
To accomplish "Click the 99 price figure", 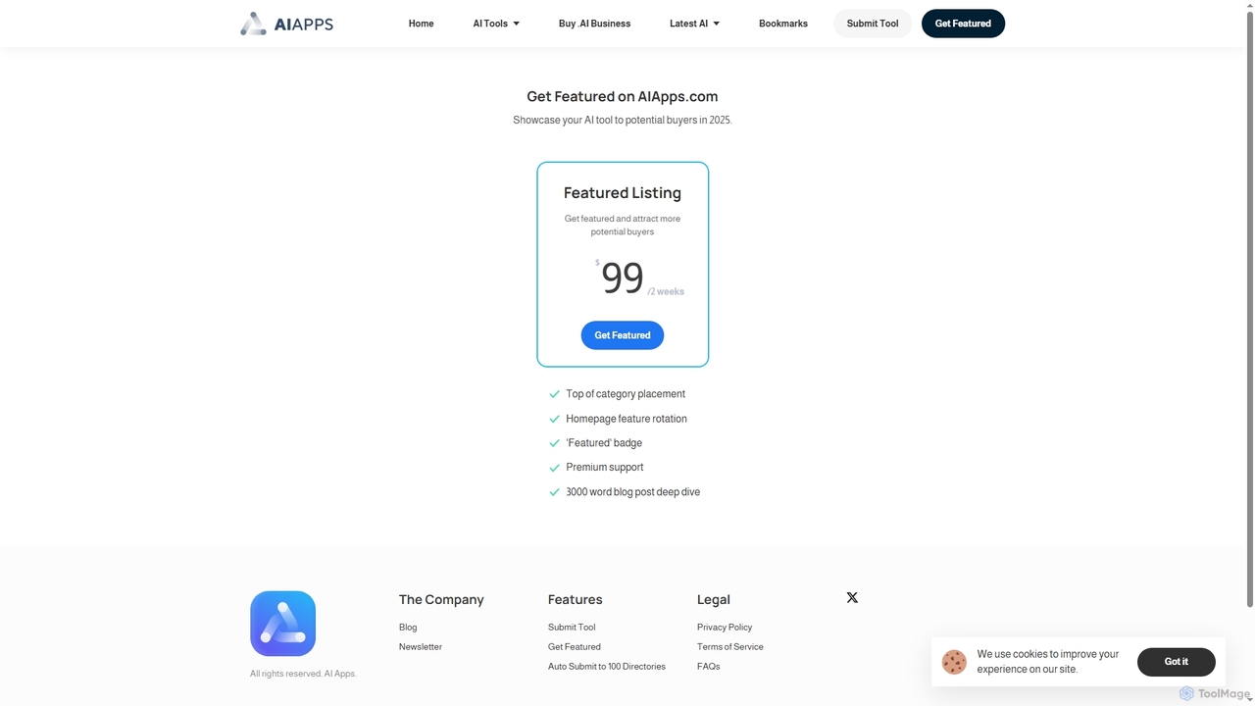I will coord(623,277).
